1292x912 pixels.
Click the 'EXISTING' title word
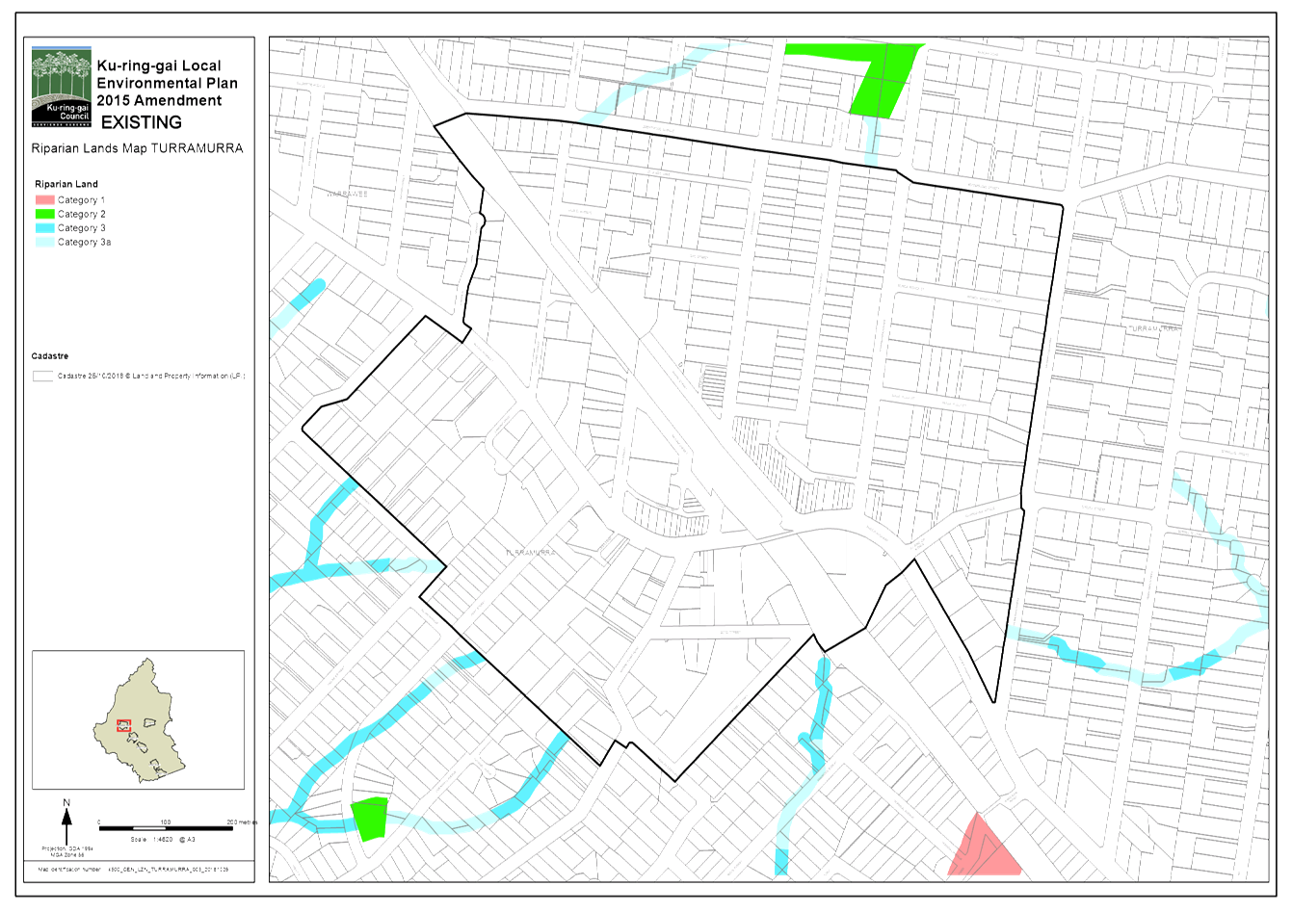[x=141, y=122]
